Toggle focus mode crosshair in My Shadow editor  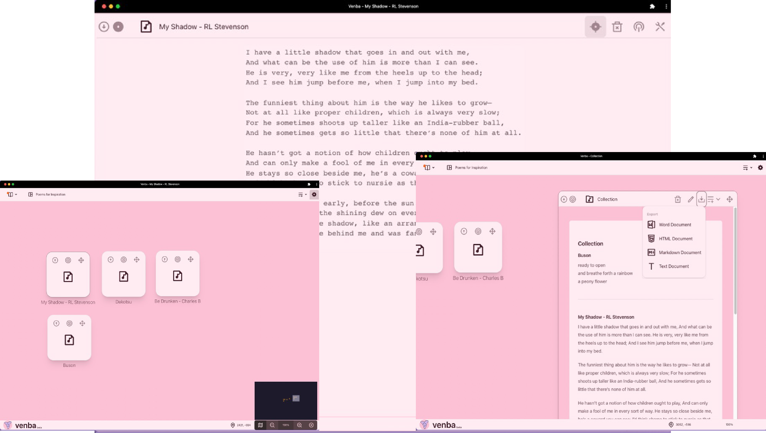click(x=595, y=27)
